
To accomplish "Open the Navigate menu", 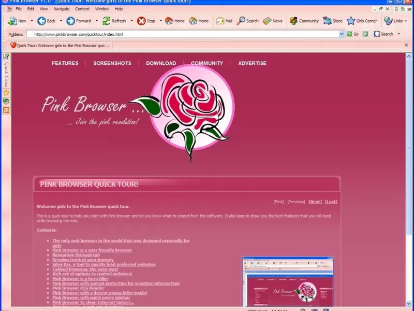I will pos(61,9).
